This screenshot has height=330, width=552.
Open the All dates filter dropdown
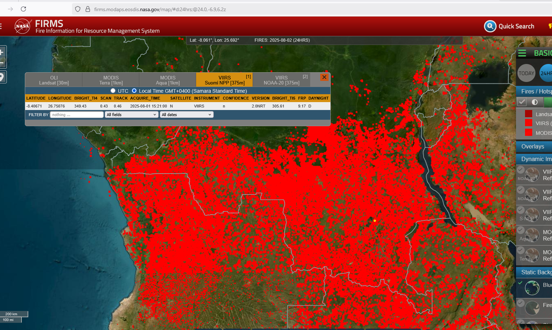coord(186,115)
